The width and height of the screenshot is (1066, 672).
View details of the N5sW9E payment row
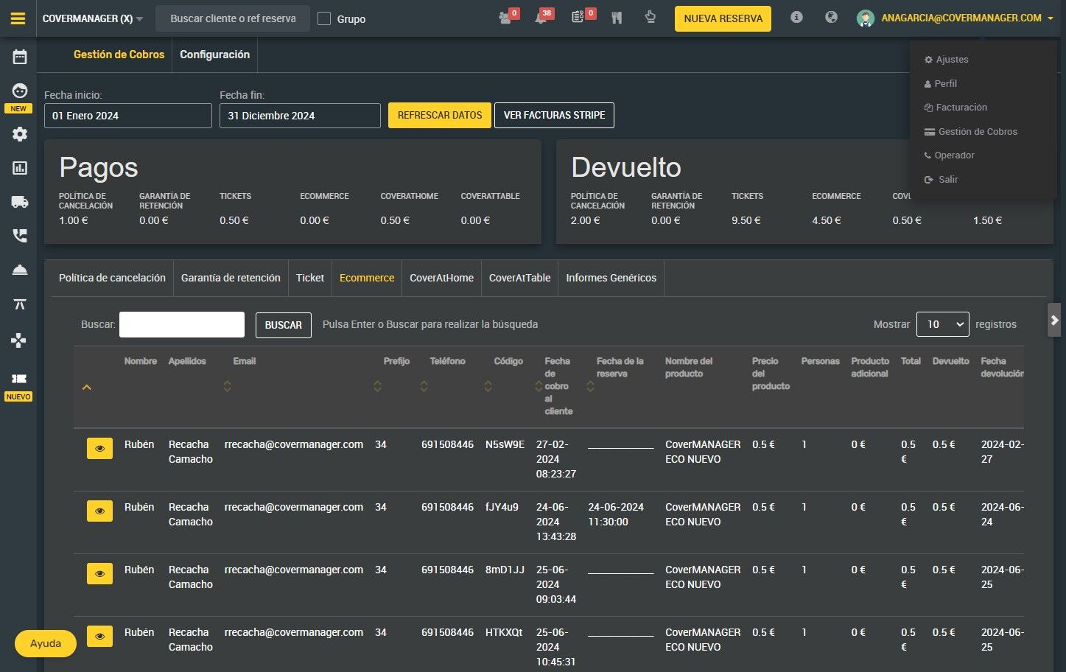click(x=99, y=448)
